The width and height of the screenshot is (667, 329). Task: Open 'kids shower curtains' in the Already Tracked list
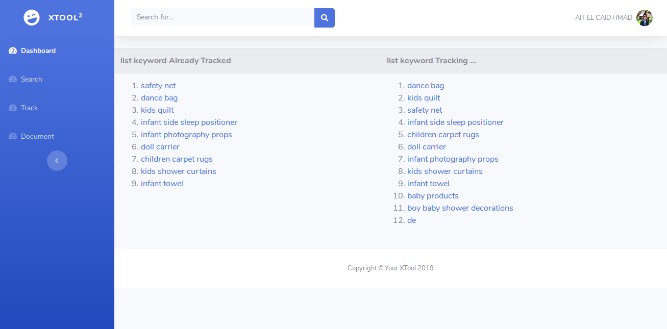point(179,171)
